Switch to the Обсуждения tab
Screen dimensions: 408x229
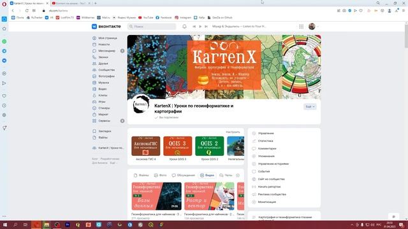[183, 176]
